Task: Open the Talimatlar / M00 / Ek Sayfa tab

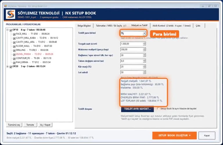Action: click(x=111, y=26)
